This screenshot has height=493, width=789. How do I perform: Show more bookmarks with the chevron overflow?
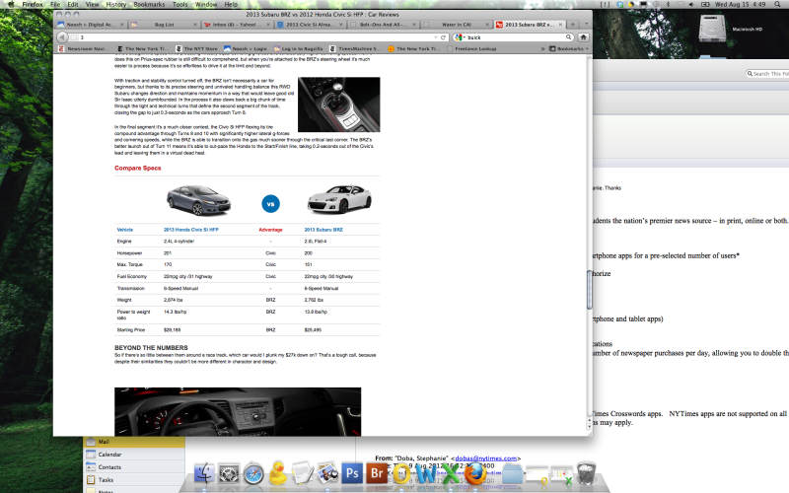(543, 48)
